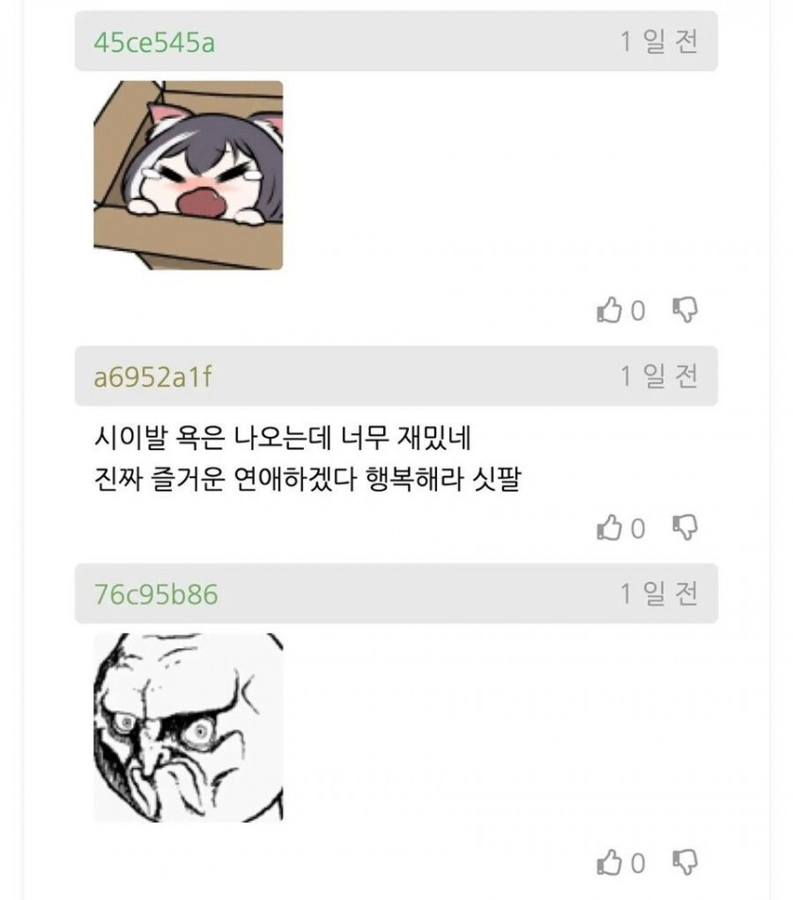
Task: Open the cat girl in box sticker
Action: [189, 175]
